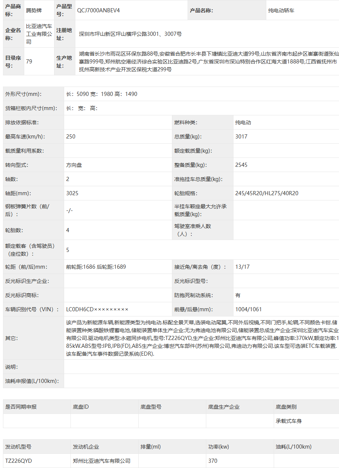Click the label 外形尺寸(mm)

tap(23, 94)
